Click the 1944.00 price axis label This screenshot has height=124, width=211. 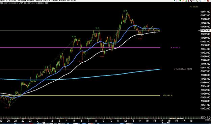point(206,67)
